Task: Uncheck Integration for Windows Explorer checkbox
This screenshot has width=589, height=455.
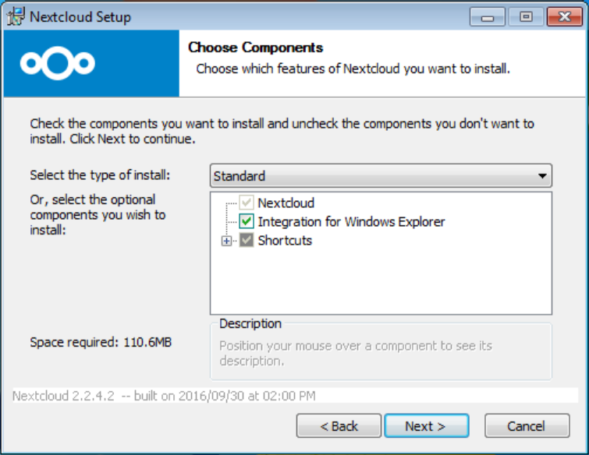Action: coord(247,222)
